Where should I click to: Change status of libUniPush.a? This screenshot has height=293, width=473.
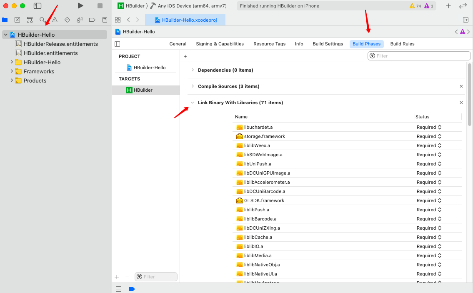429,164
